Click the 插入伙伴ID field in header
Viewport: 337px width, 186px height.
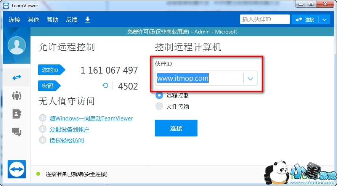tap(265, 19)
